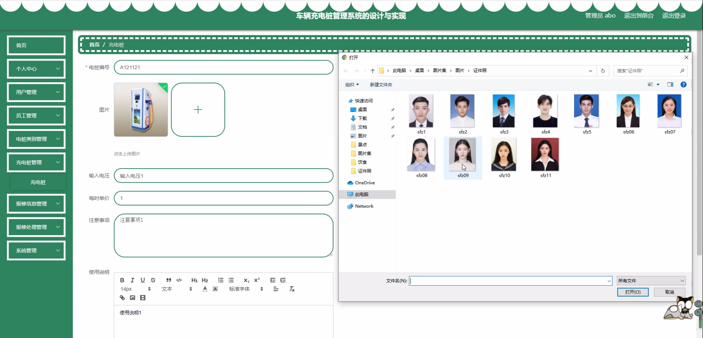Screen dimensions: 703x338
Task: Open the 用户管理 sidebar menu
Action: 36,92
